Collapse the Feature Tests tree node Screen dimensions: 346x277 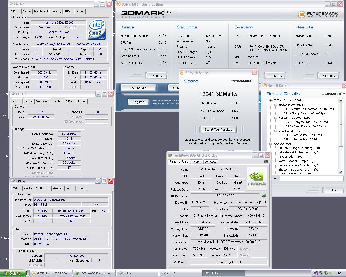click(270, 144)
